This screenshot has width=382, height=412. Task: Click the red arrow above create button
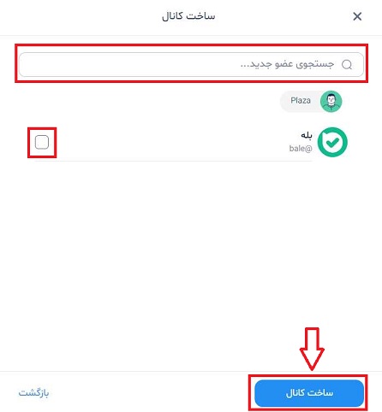point(312,349)
